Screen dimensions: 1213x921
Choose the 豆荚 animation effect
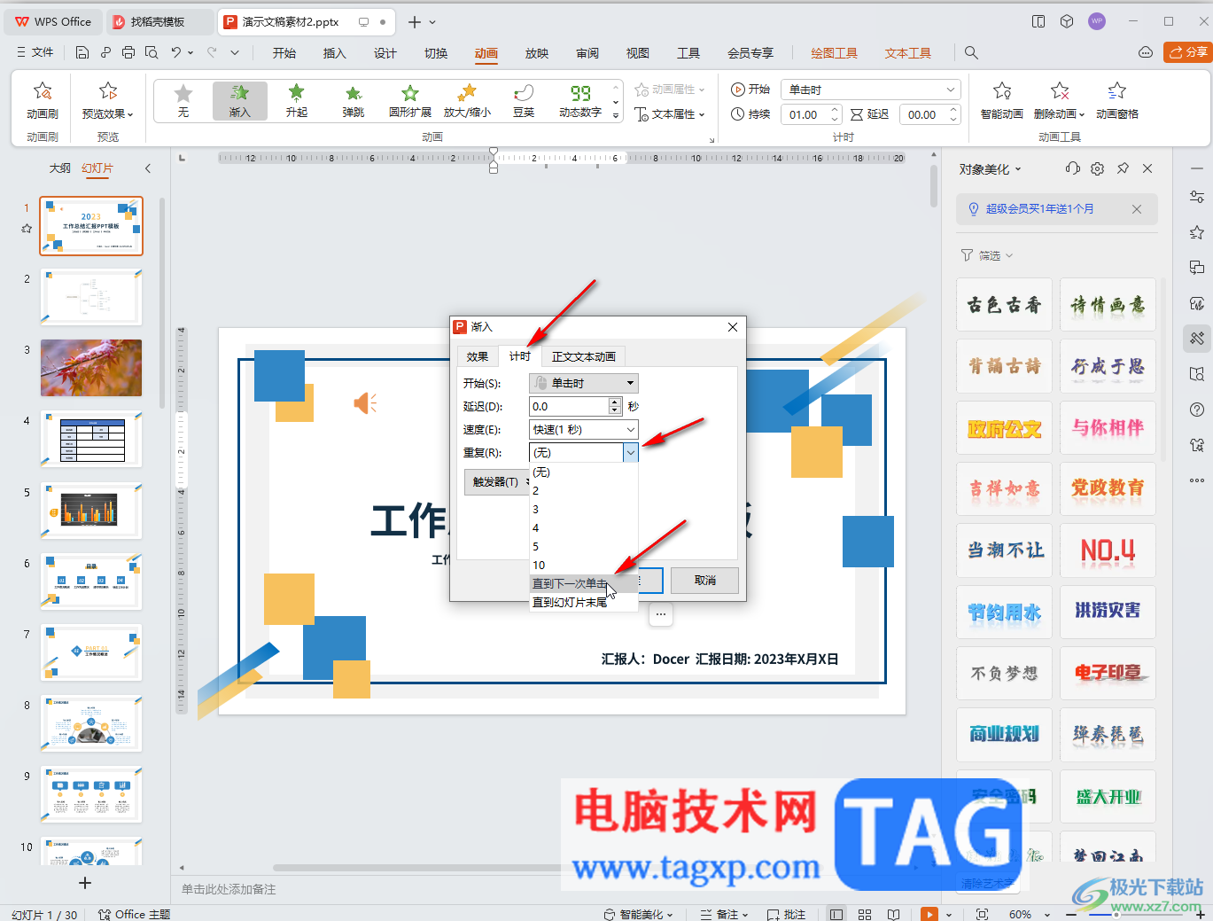pyautogui.click(x=524, y=101)
